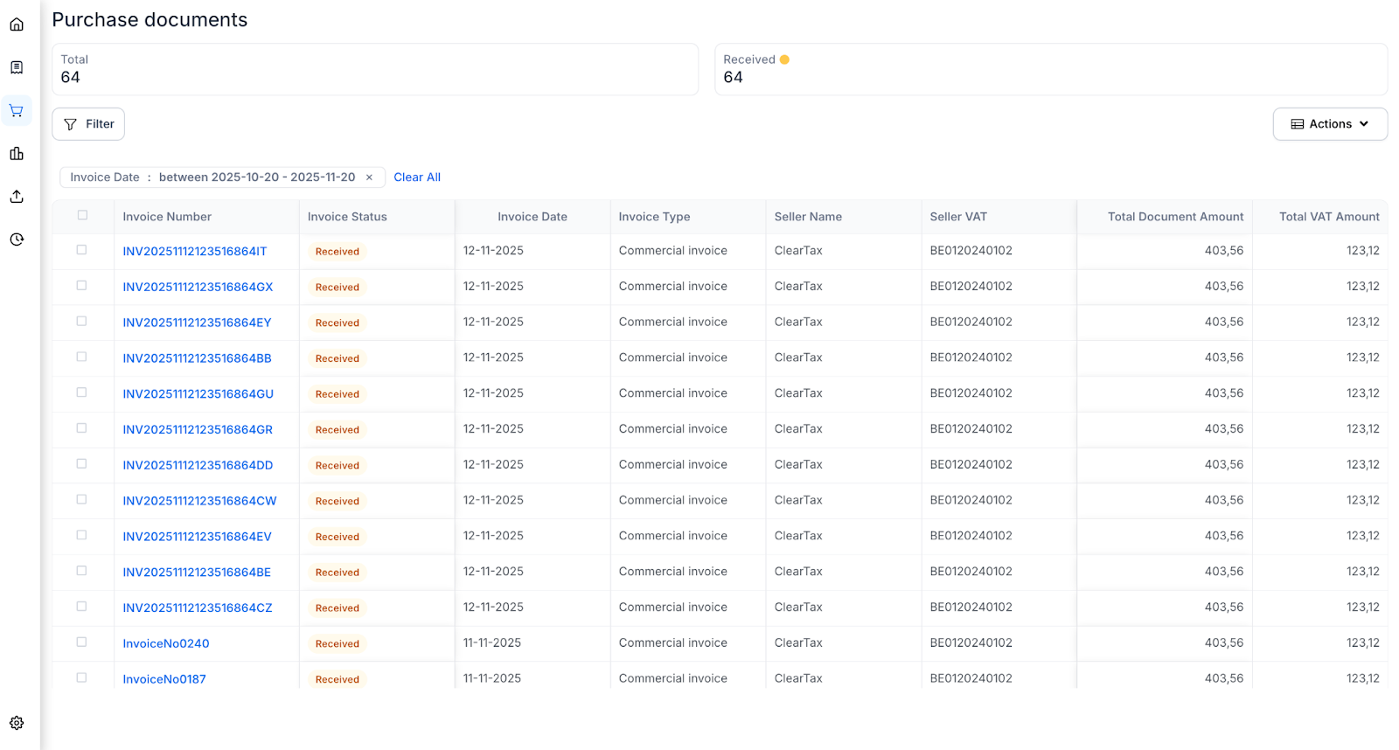The image size is (1399, 750).
Task: Select the Received summary card
Action: [1050, 69]
